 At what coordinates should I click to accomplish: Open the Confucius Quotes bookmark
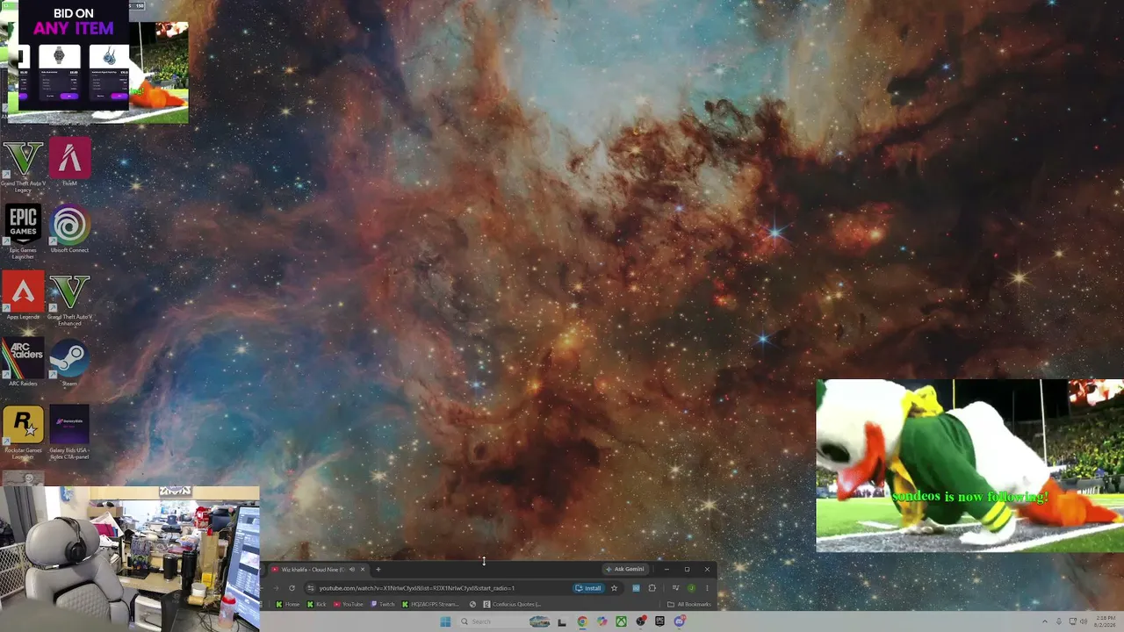coord(512,604)
